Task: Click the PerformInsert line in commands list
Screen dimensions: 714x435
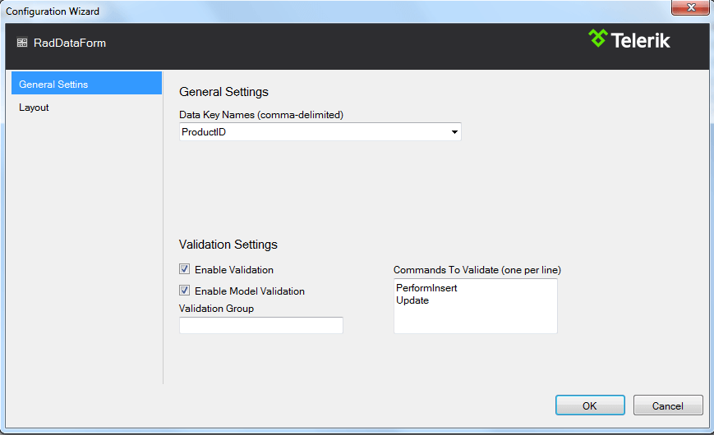Action: click(x=426, y=288)
